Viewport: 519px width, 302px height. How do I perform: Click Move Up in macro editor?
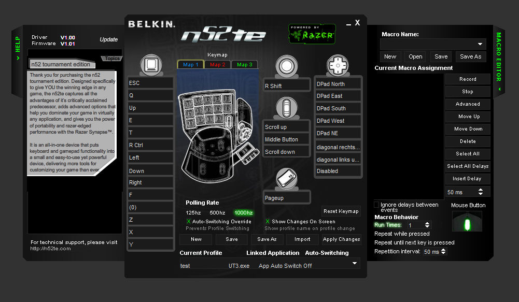click(468, 117)
